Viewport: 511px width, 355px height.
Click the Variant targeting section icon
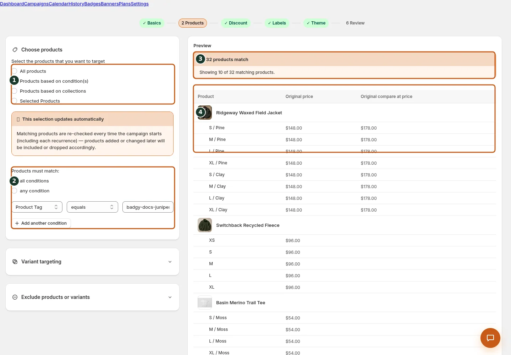click(x=15, y=262)
